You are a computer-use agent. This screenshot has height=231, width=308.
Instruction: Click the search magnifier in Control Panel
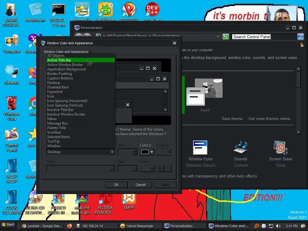pos(300,36)
